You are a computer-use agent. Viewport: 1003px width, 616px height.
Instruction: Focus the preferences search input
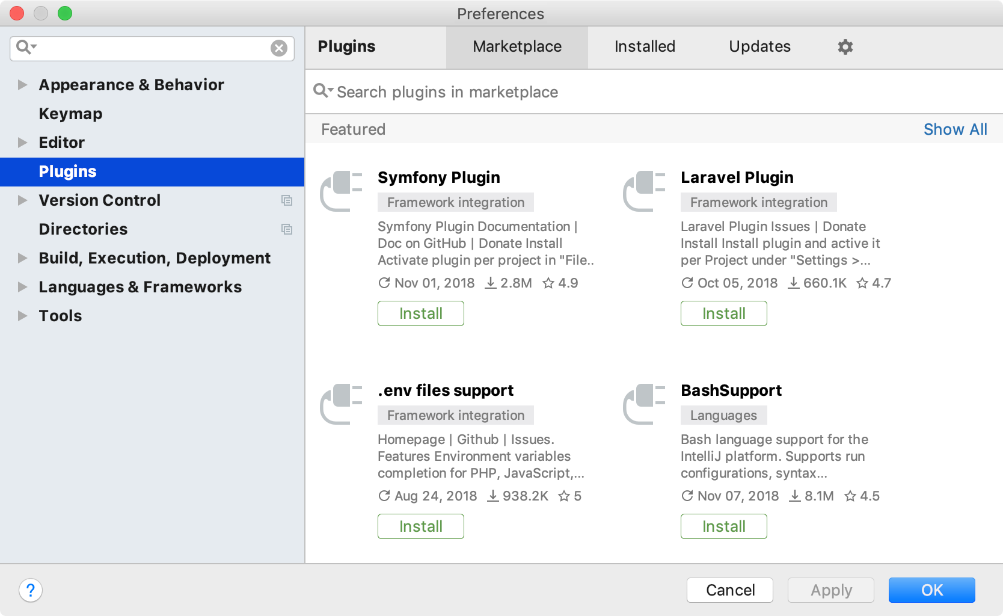coord(152,48)
